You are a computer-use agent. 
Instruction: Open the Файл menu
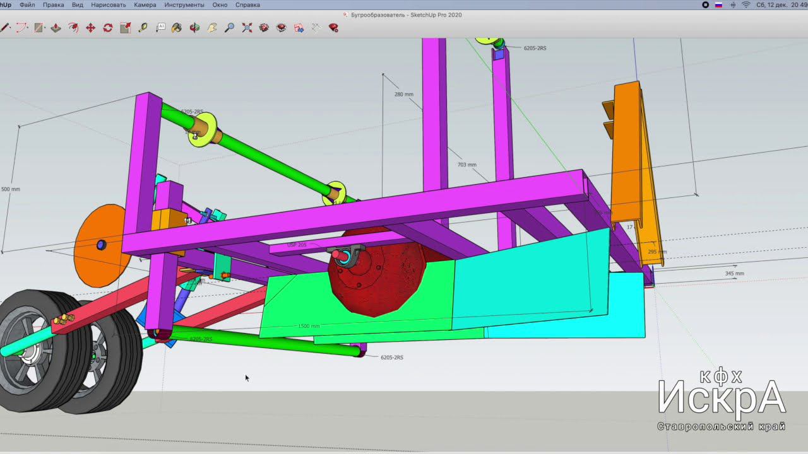click(x=27, y=4)
